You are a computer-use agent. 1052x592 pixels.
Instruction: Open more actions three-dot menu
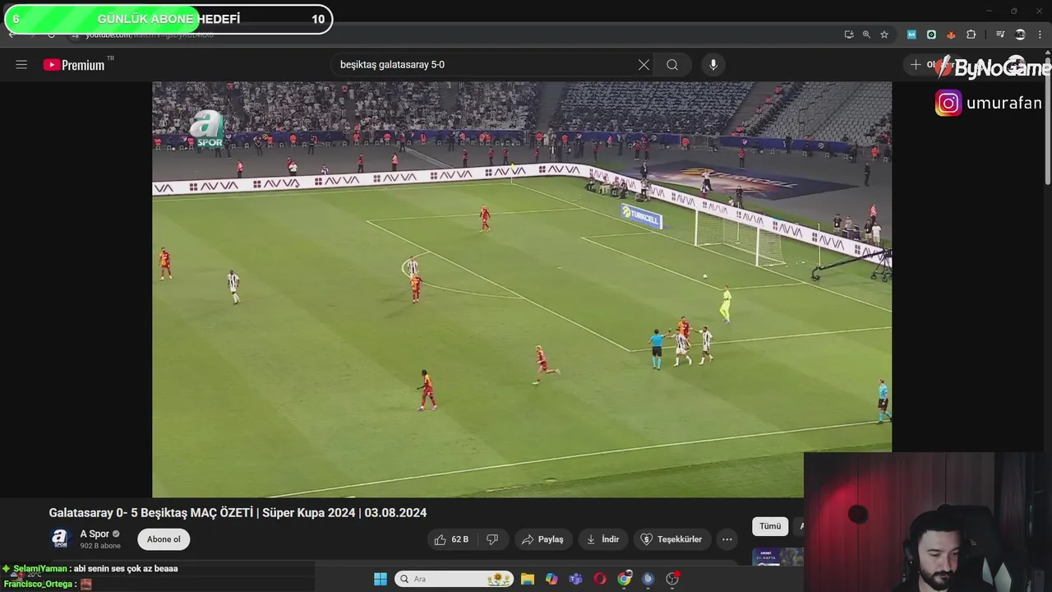(x=727, y=539)
